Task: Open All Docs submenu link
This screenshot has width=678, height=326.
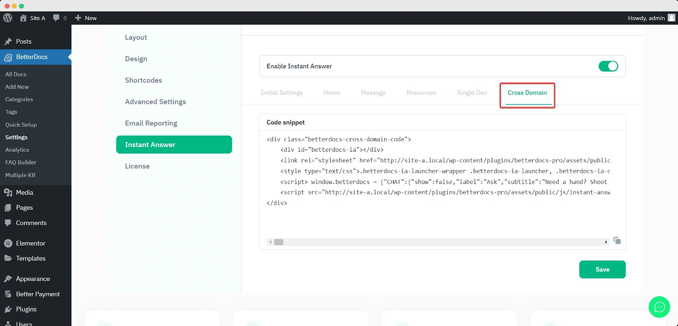Action: point(16,74)
